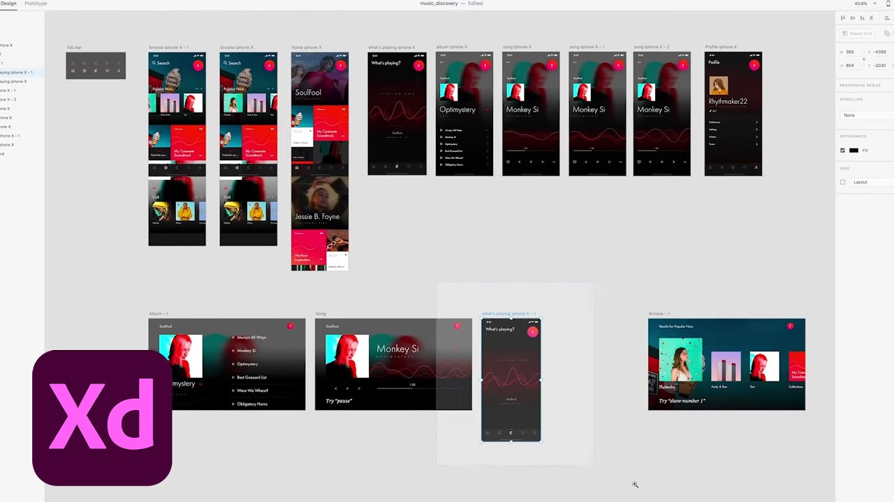Click heart icon in 'song iphone X' artboard
This screenshot has width=894, height=502.
pos(508,162)
